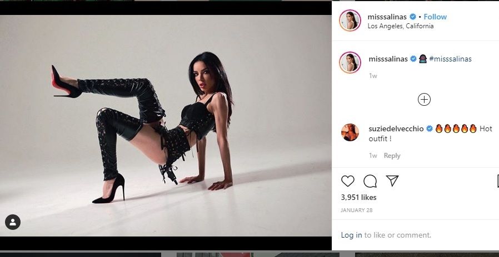Open suziedelvecchio's profile avatar
The image size is (499, 257).
[x=350, y=132]
